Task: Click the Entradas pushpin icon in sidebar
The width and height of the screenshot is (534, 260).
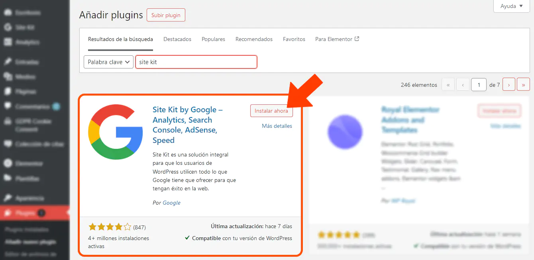Action: pyautogui.click(x=8, y=62)
